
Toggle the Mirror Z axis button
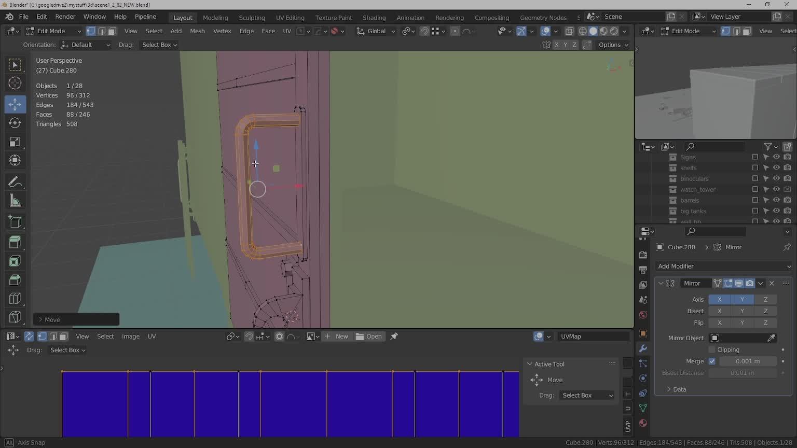point(765,299)
